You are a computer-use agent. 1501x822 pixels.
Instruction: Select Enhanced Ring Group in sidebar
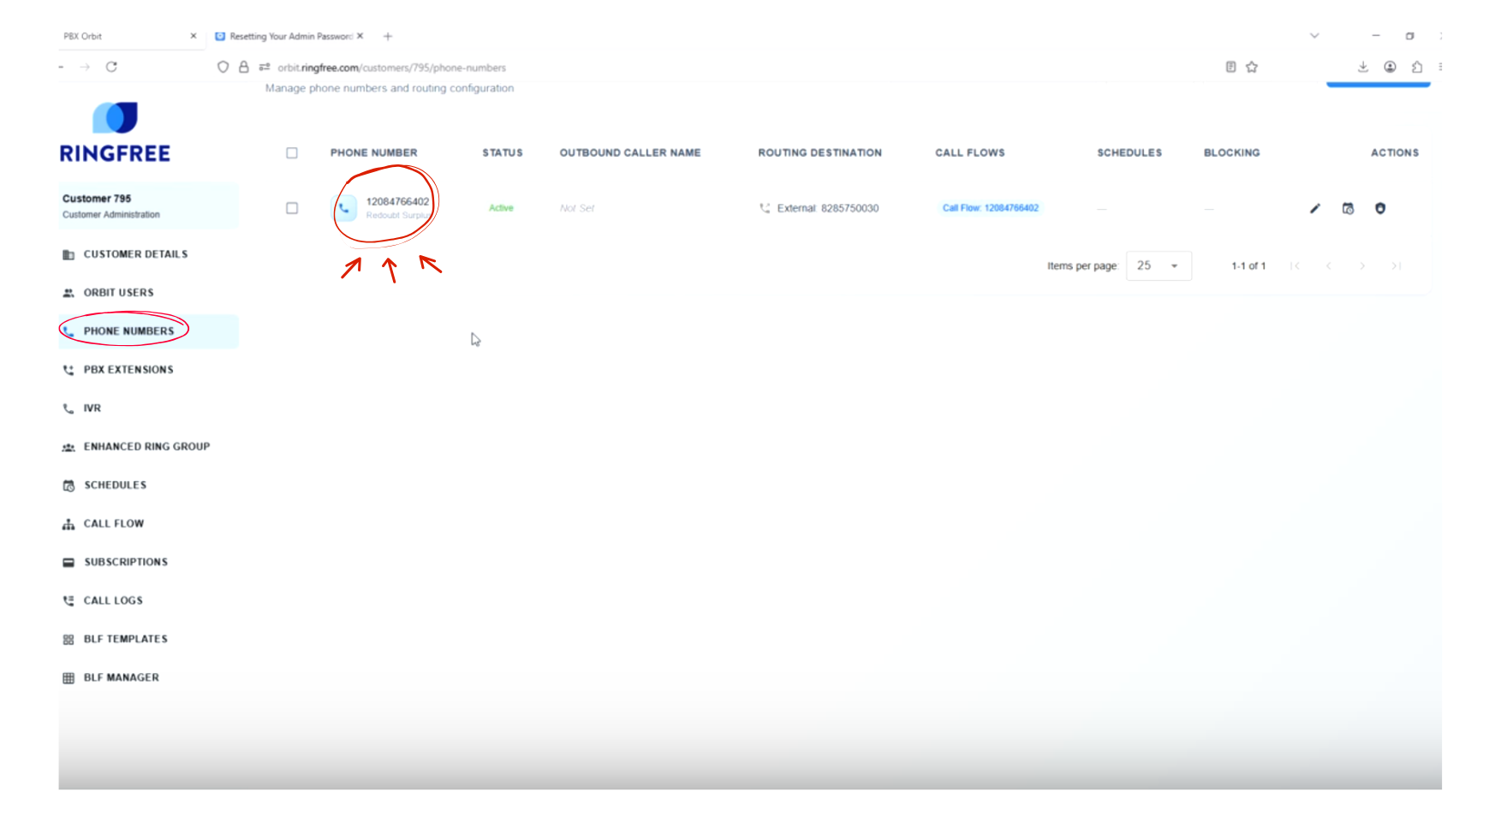coord(146,446)
